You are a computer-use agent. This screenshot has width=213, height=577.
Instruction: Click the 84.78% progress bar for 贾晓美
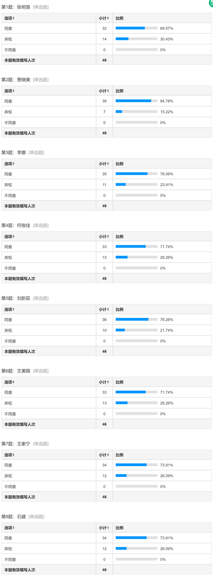[x=136, y=101]
